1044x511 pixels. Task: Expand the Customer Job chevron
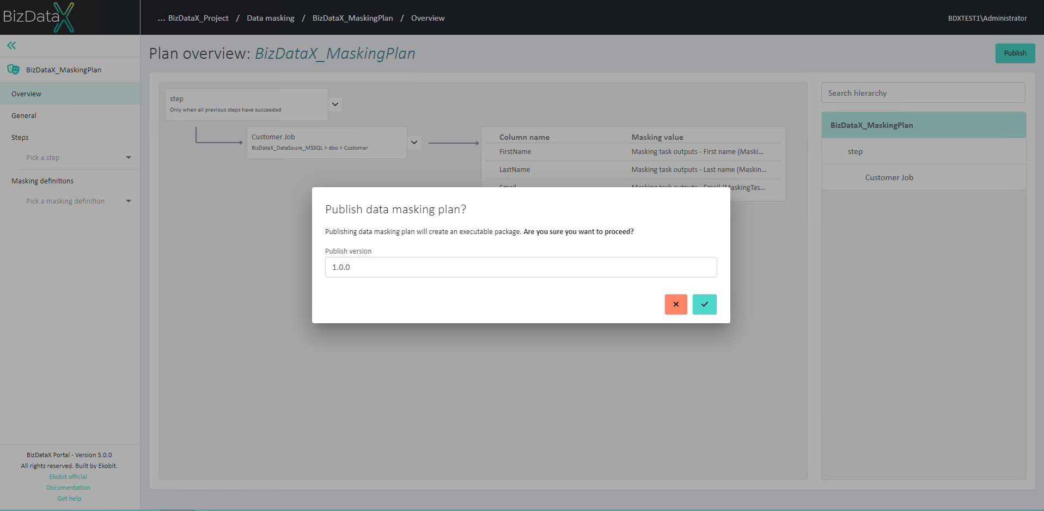(414, 143)
